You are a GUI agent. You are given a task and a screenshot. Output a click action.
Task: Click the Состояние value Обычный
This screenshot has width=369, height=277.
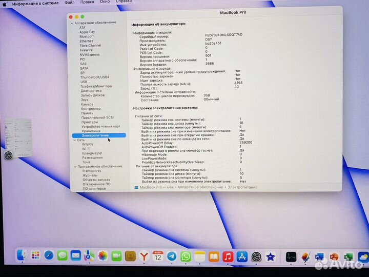211,99
